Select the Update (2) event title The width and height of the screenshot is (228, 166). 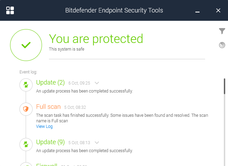pyautogui.click(x=51, y=82)
